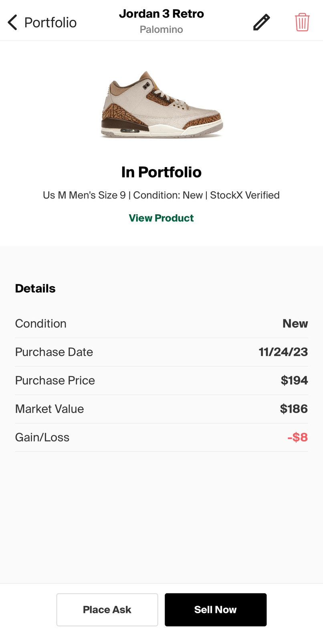Open the View Product link
This screenshot has width=323, height=641.
[161, 218]
